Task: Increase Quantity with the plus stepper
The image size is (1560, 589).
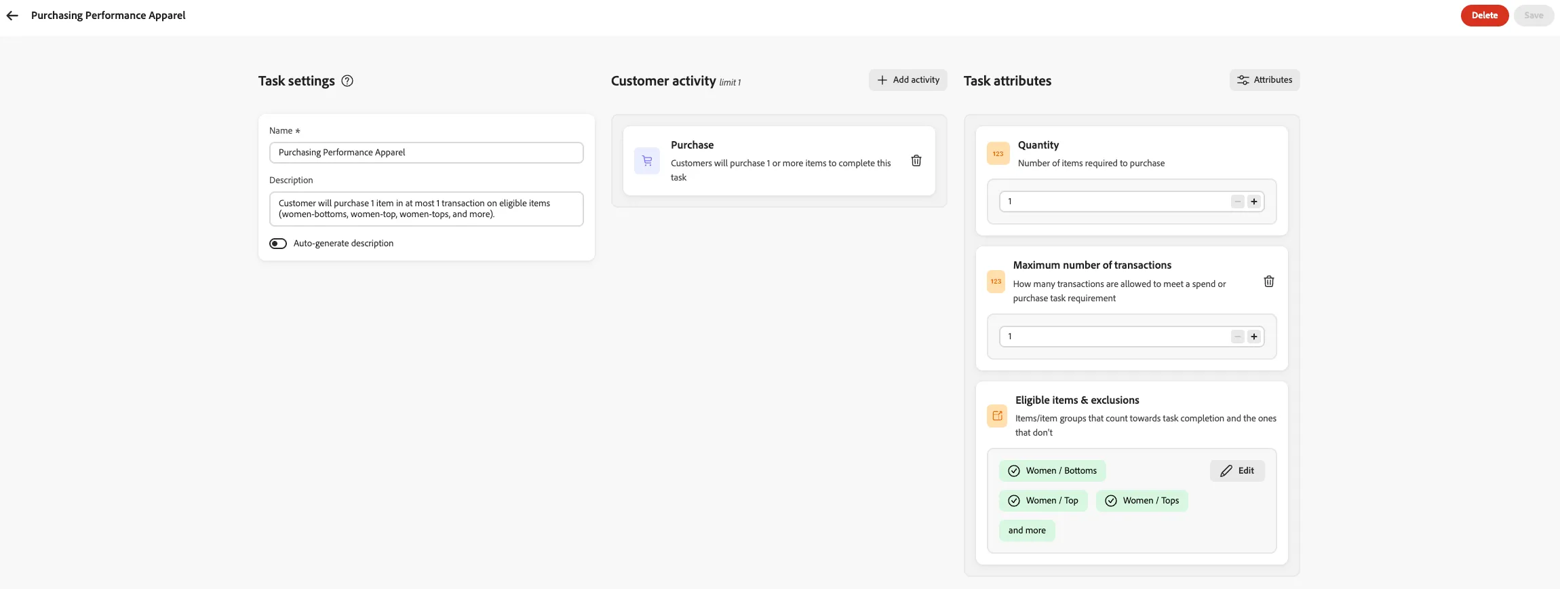Action: click(1254, 202)
